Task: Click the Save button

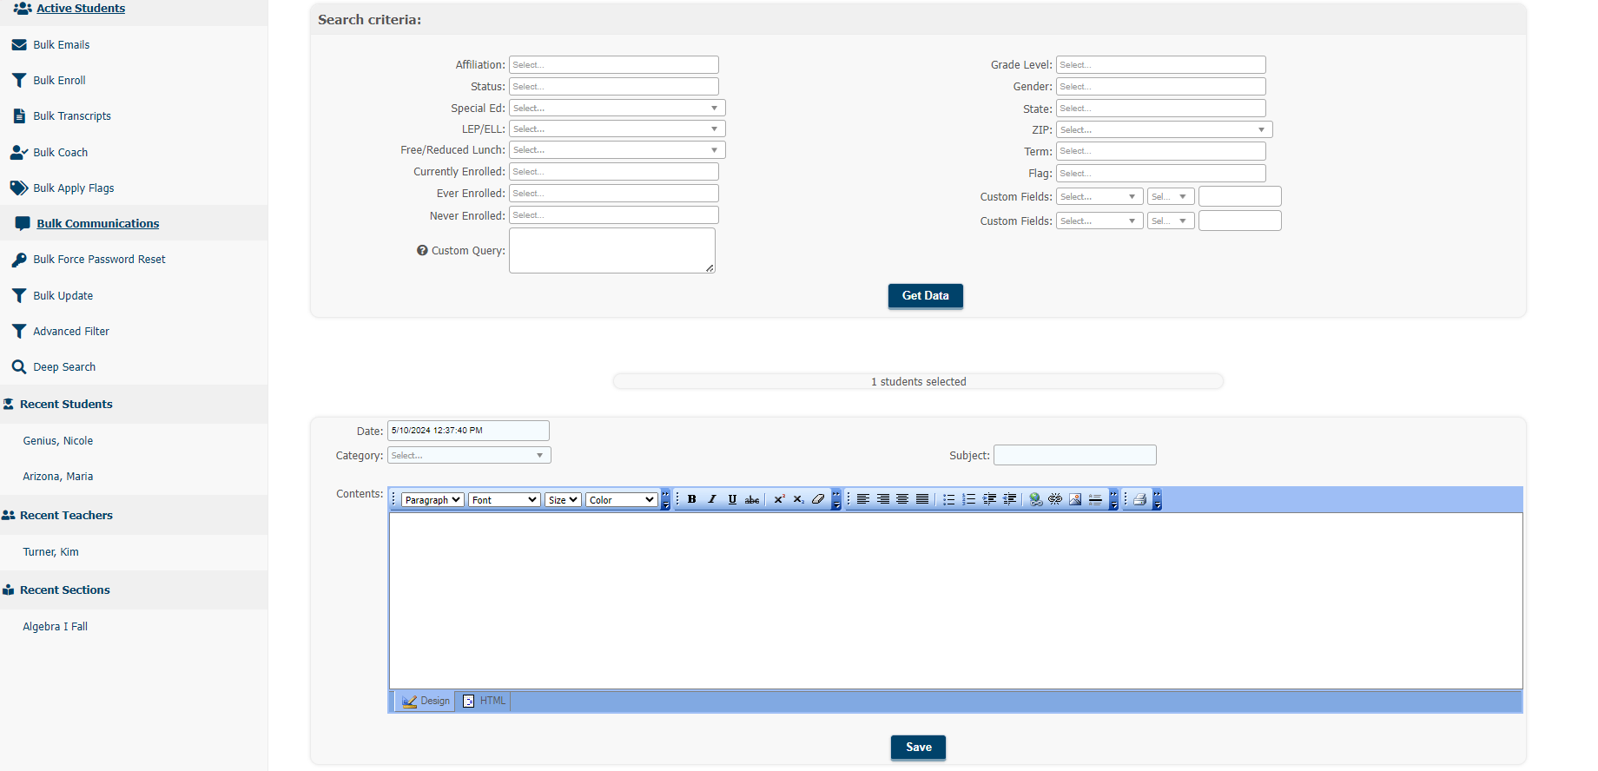Action: tap(919, 748)
